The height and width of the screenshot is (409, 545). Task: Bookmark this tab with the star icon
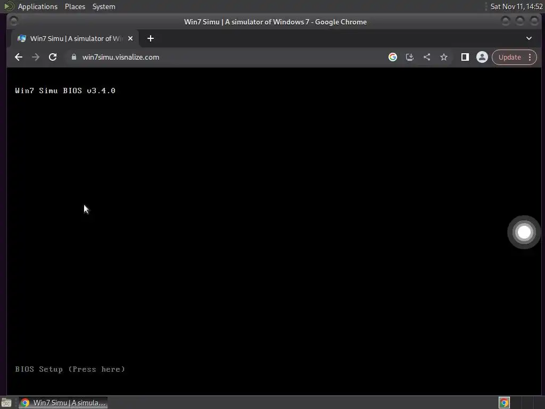coord(444,57)
